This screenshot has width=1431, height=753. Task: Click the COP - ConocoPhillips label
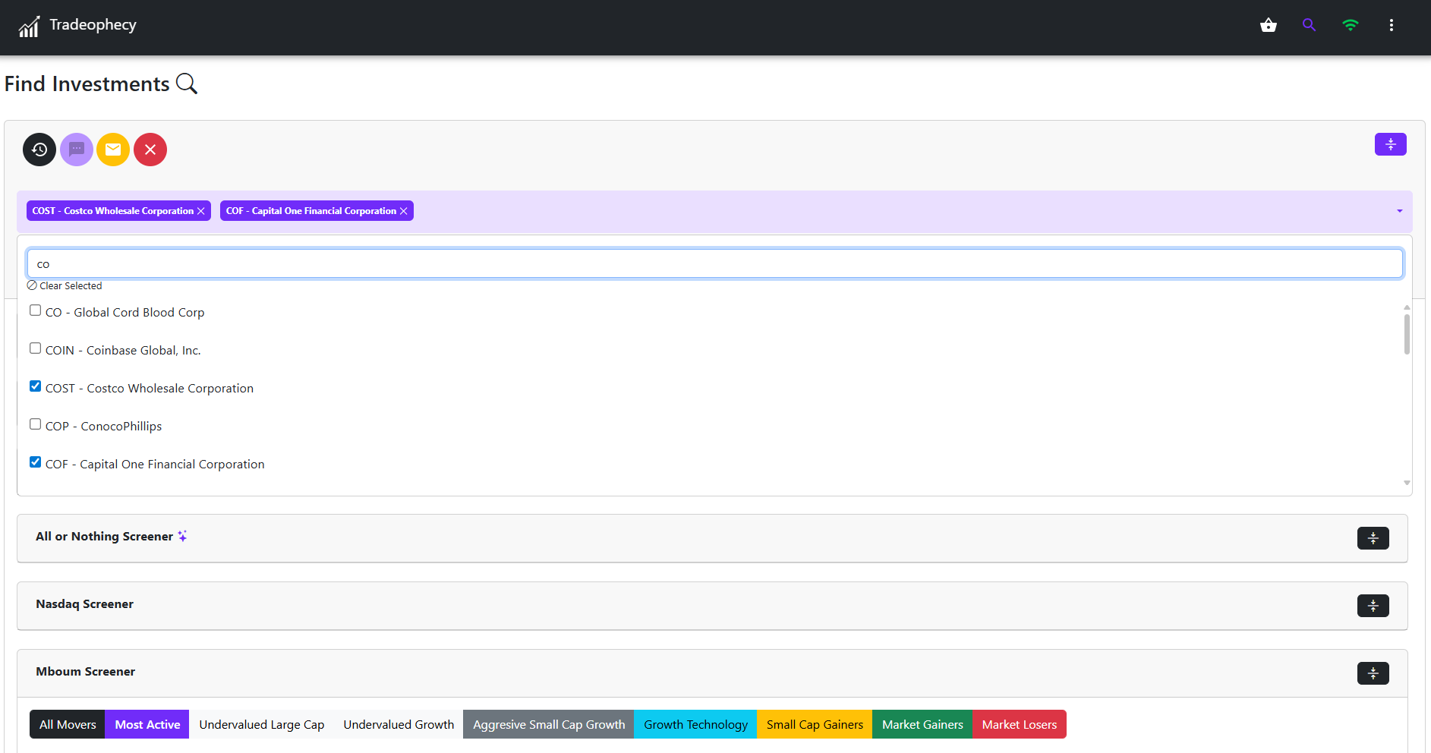click(103, 426)
